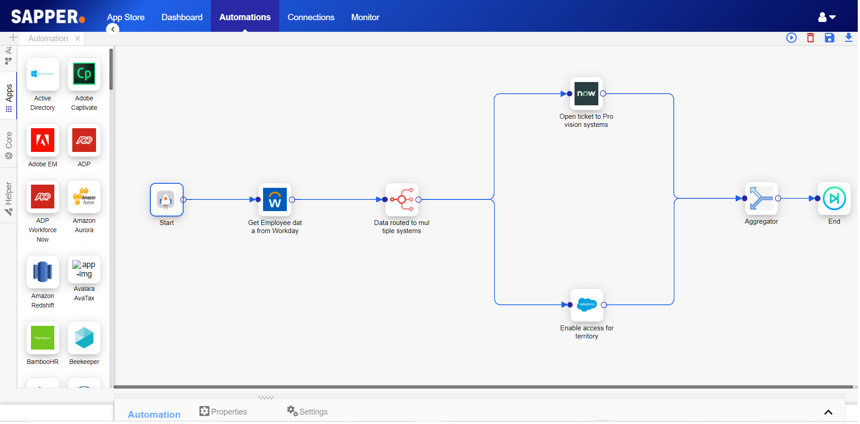Open the Properties bottom tab
This screenshot has width=860, height=424.
coord(223,411)
